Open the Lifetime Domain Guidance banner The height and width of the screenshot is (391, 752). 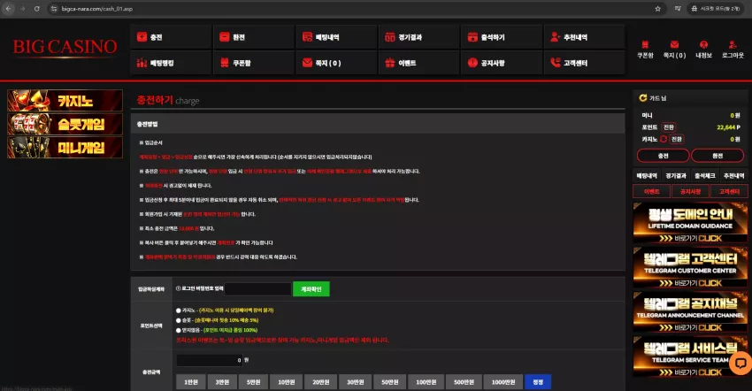click(690, 223)
